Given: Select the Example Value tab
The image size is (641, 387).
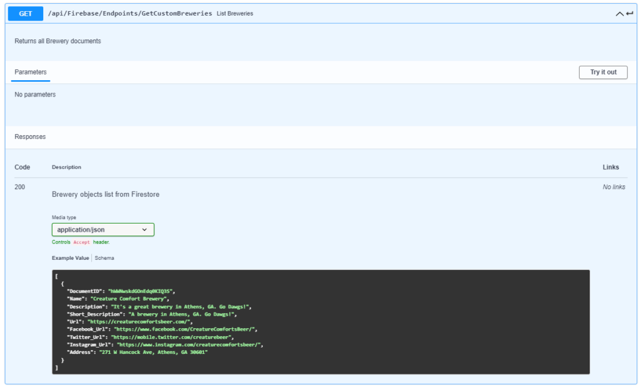Looking at the screenshot, I should [x=70, y=258].
